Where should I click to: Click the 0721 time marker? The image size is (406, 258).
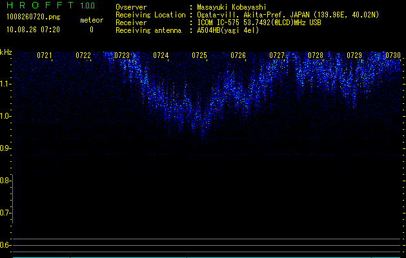45,55
